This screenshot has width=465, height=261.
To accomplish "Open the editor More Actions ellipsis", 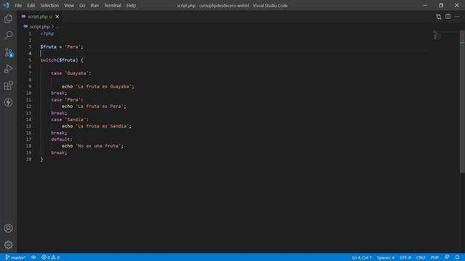I will coord(457,17).
